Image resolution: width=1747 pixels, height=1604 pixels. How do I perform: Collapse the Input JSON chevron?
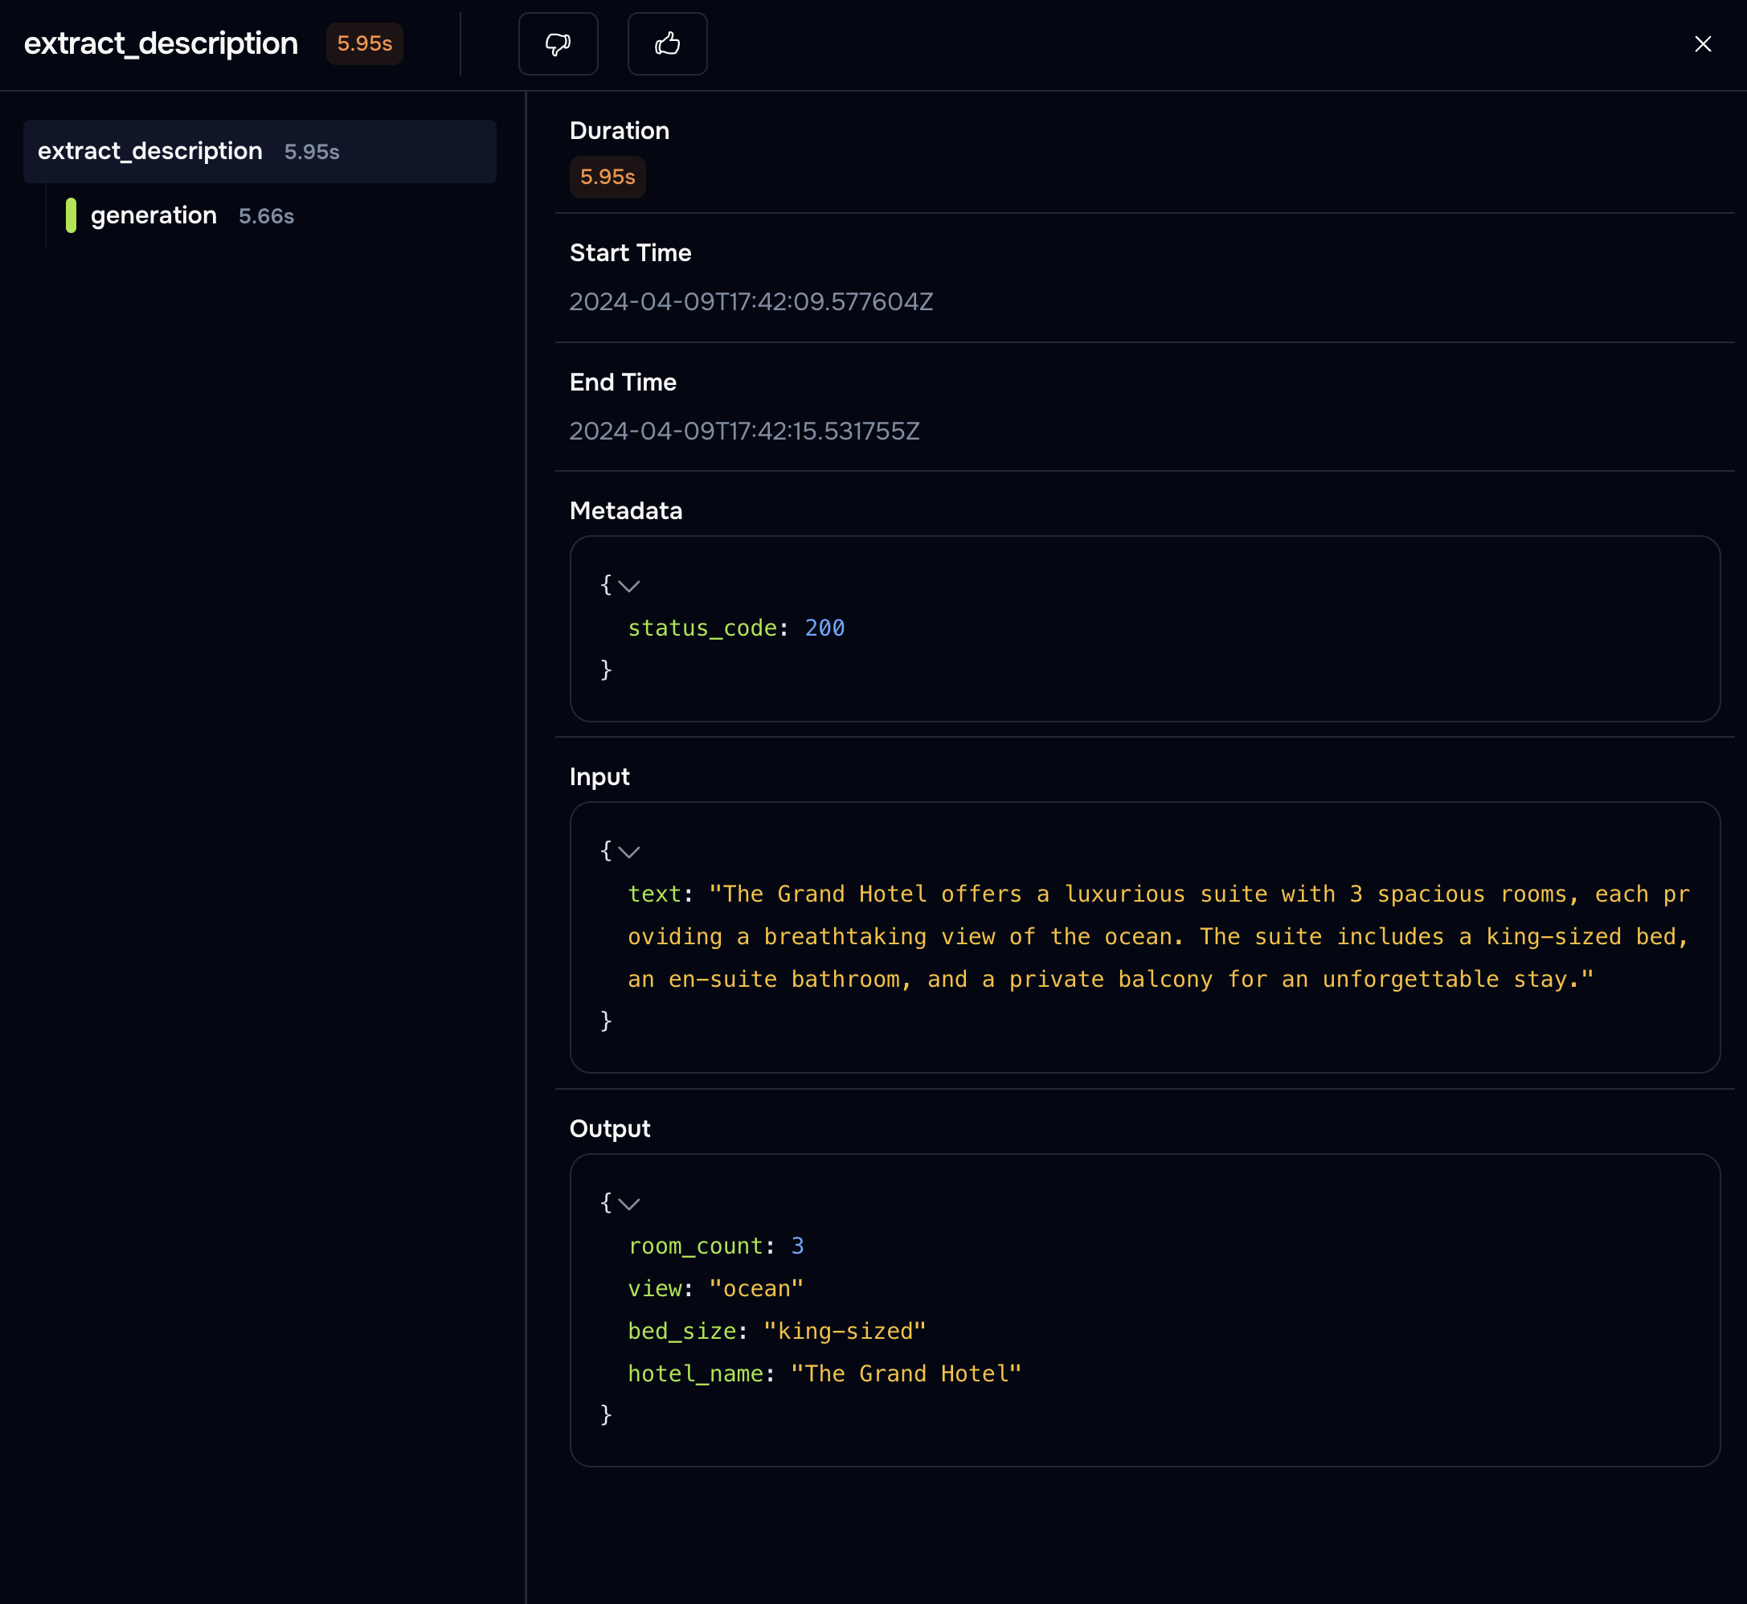pos(629,852)
